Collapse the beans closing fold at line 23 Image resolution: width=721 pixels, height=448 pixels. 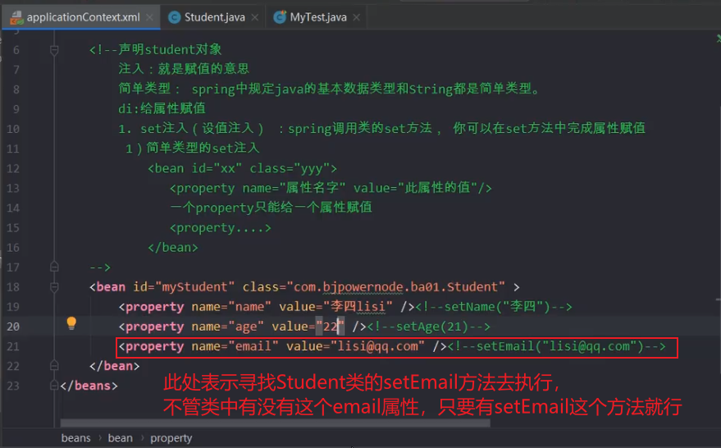click(54, 386)
